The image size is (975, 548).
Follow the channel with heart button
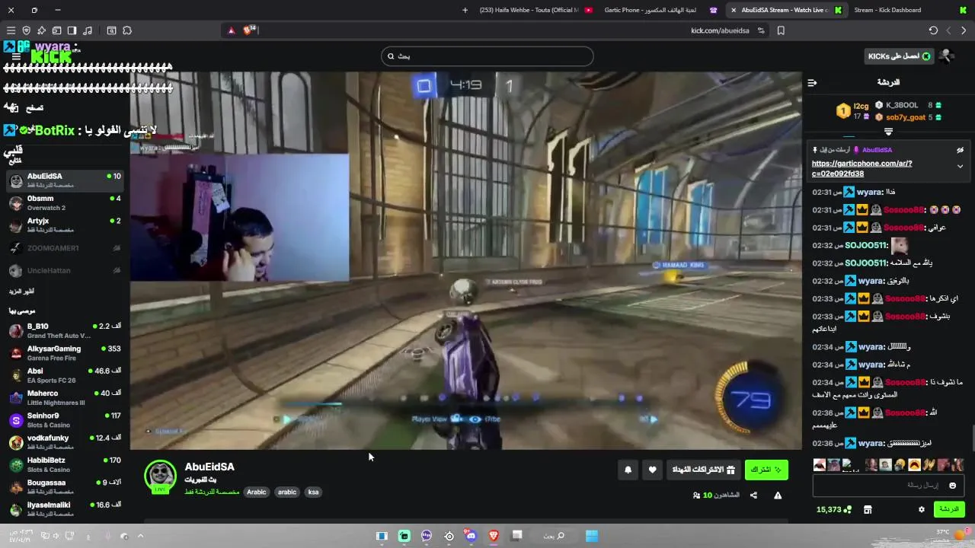tap(652, 470)
